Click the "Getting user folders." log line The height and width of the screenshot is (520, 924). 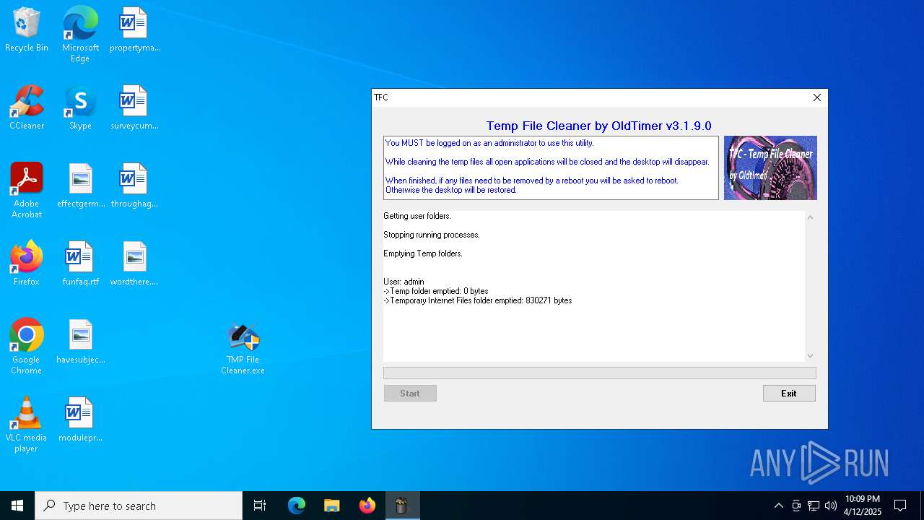click(x=417, y=216)
